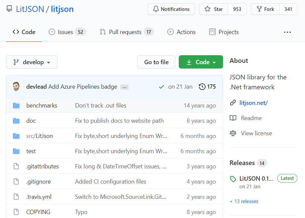Viewport: 305px width, 218px height.
Task: Click the repository book icon
Action: 9,9
